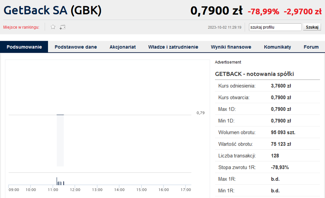
Task: Select the GetBack SA (GBK) heading
Action: [52, 10]
